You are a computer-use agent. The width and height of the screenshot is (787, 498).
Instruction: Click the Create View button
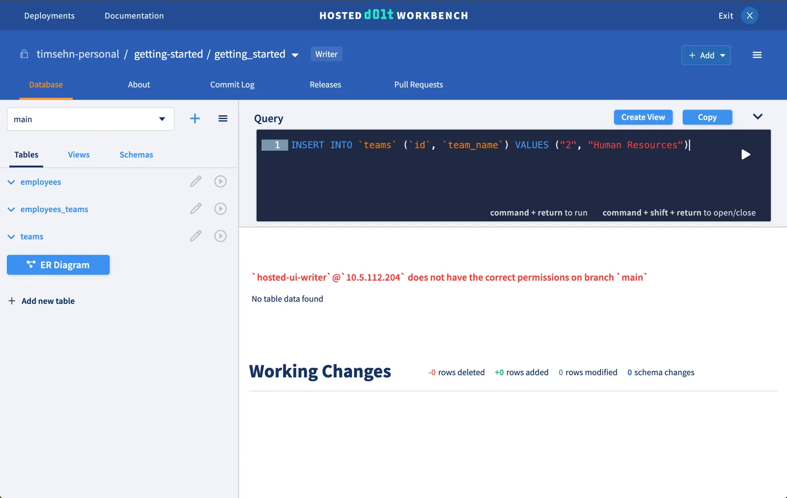643,117
